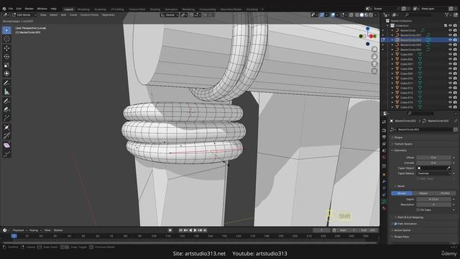The image size is (460, 259).
Task: Switch to the UV Editing workspace tab
Action: 117,9
